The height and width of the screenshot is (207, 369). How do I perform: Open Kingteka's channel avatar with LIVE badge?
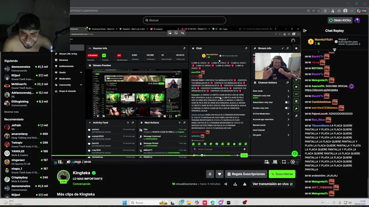pos(63,177)
